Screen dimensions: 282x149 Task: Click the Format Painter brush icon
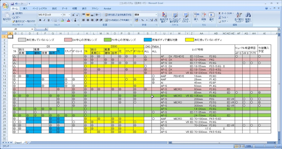(x=13, y=21)
